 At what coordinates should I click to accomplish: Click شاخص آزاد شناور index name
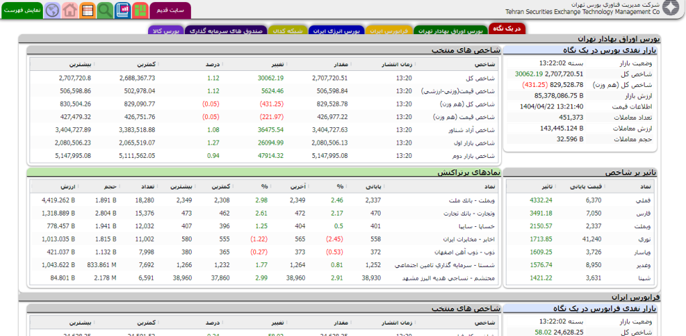pyautogui.click(x=472, y=130)
